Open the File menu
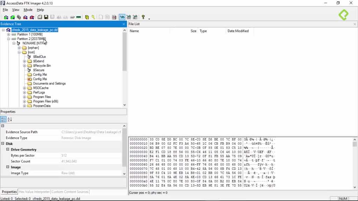Image resolution: width=358 pixels, height=201 pixels. click(x=5, y=10)
